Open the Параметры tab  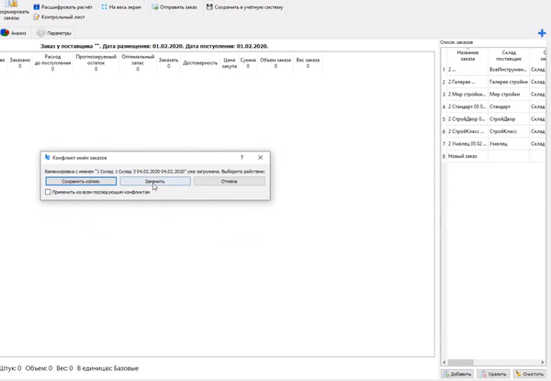(x=54, y=33)
